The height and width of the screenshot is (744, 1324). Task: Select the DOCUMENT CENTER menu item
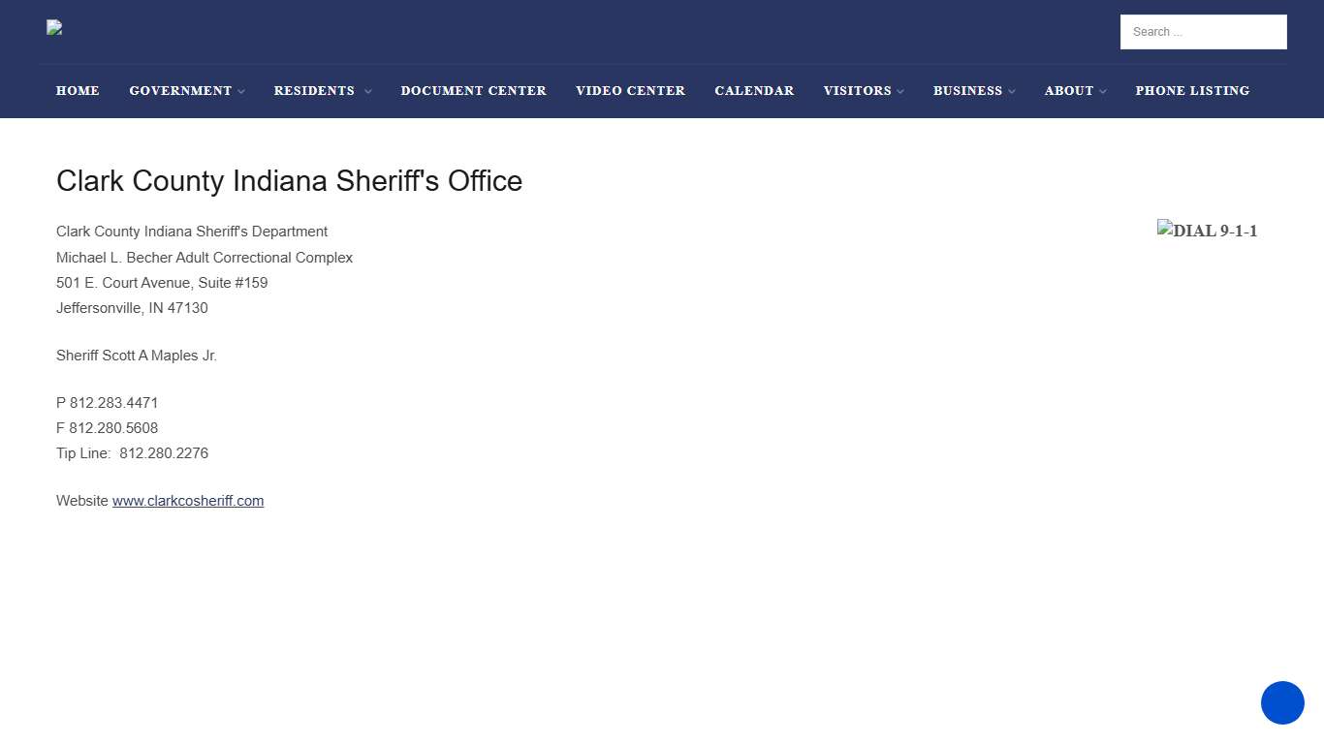pos(473,90)
